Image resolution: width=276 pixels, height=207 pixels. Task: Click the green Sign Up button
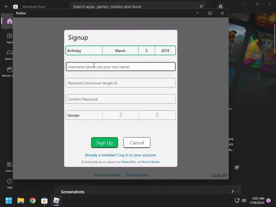coord(105,143)
